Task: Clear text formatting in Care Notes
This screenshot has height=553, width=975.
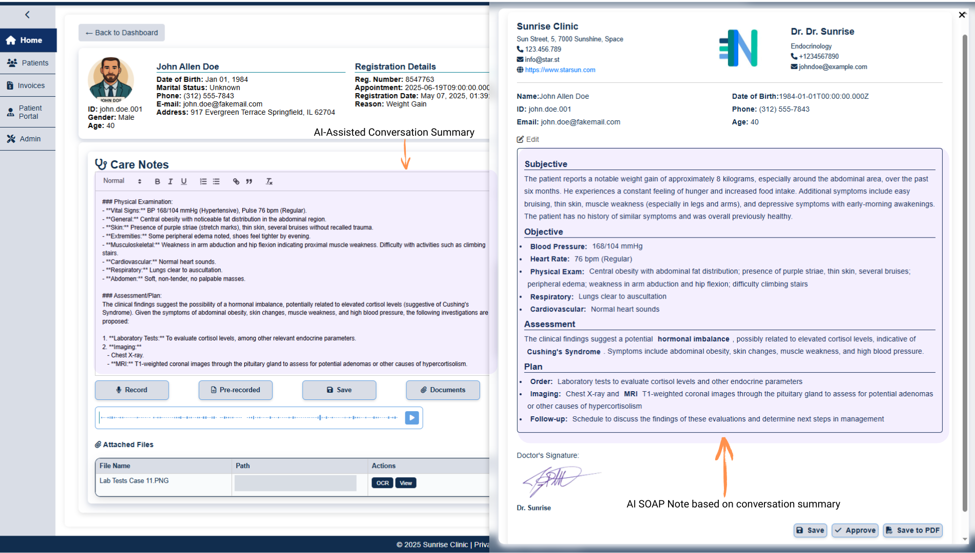Action: click(x=269, y=181)
